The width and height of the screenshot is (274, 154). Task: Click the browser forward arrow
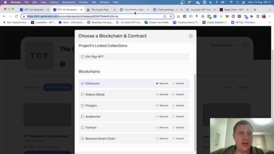[10, 16]
